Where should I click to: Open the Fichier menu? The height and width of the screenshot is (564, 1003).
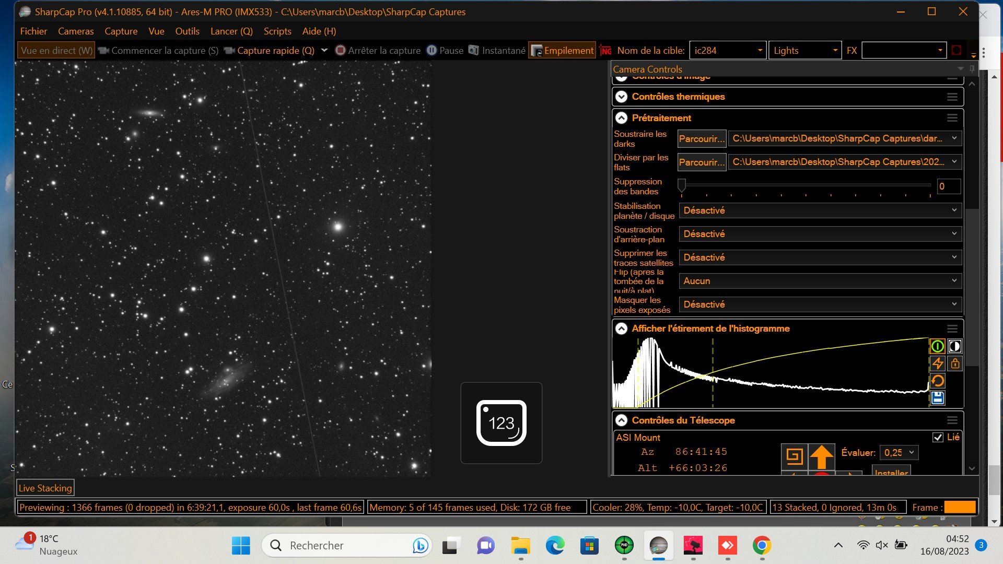(x=33, y=31)
